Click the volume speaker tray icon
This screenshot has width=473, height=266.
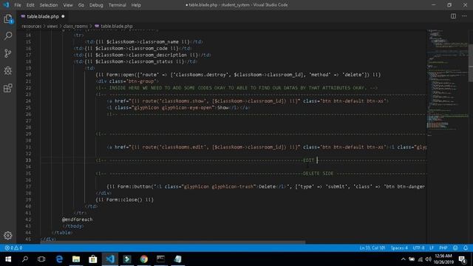428,259
